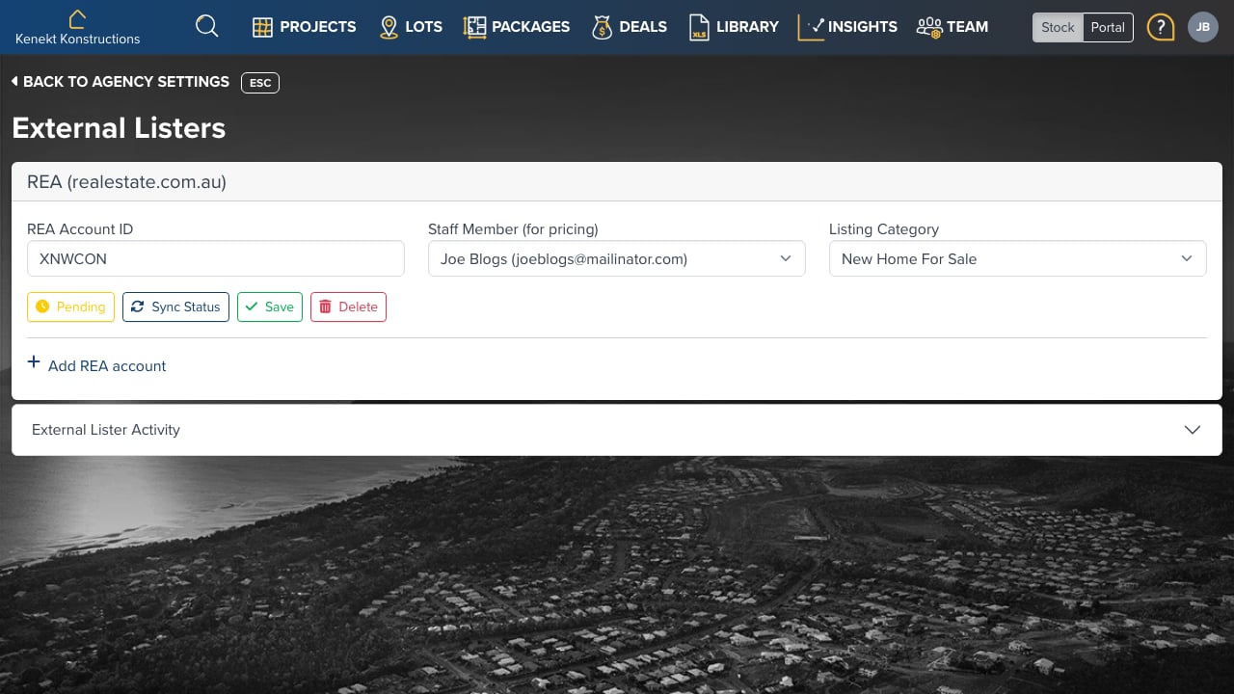Click the Team people icon
Image resolution: width=1234 pixels, height=694 pixels.
click(x=928, y=27)
